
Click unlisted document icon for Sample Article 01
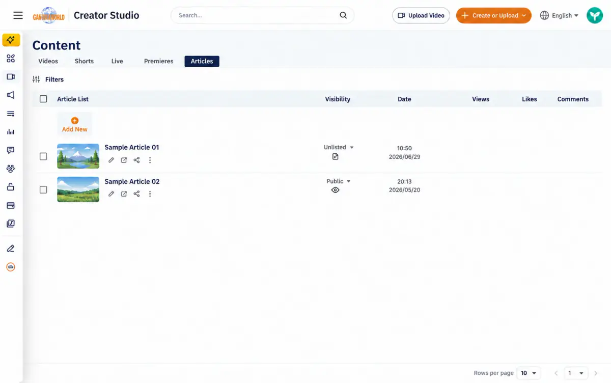[335, 157]
